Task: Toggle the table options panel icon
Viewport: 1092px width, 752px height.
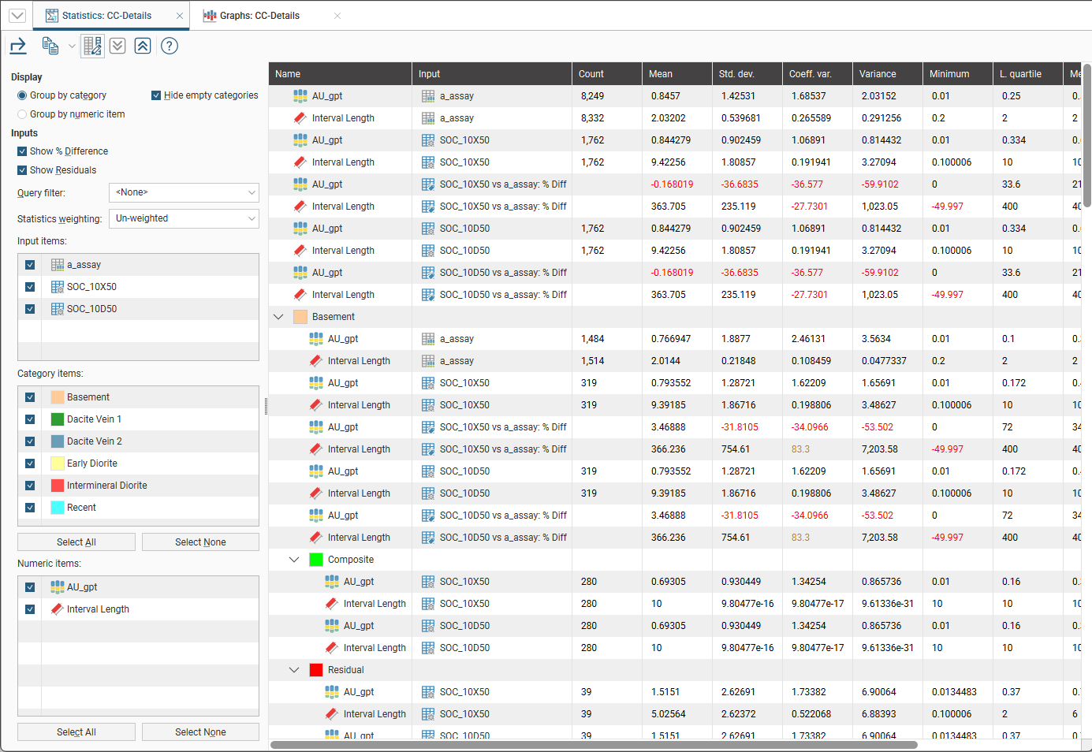Action: (92, 47)
